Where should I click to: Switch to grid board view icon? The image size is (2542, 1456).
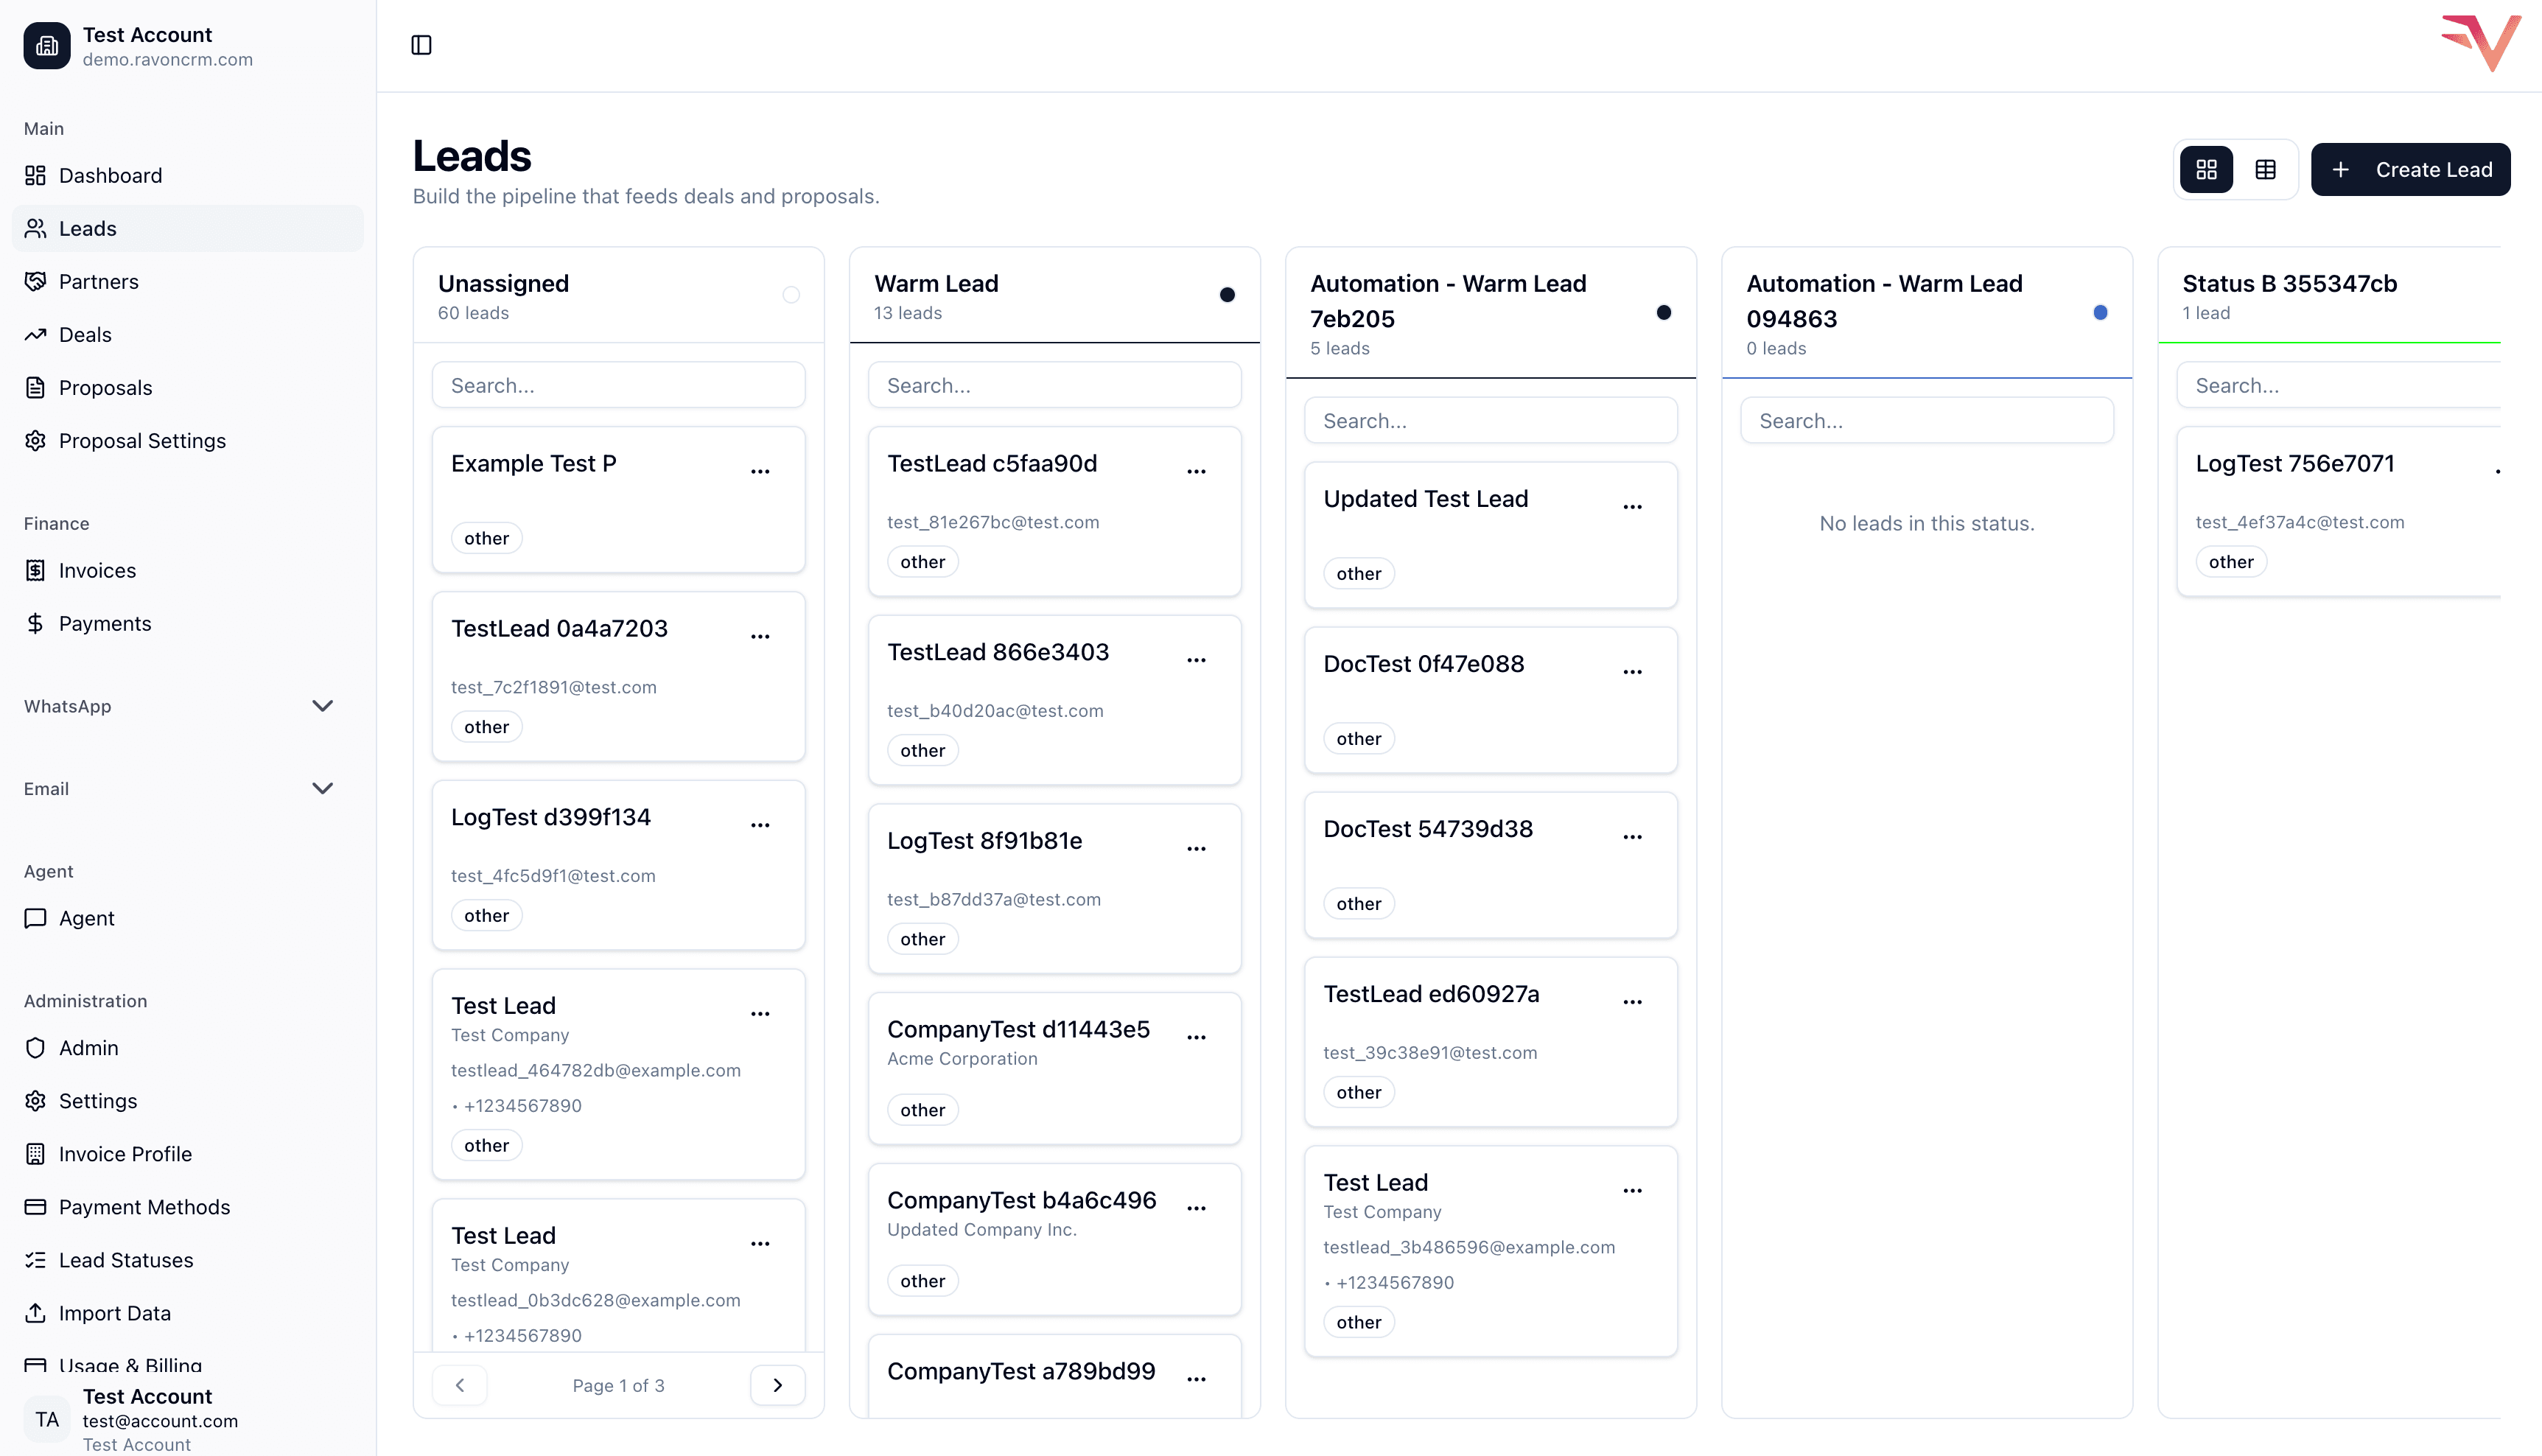pos(2205,169)
